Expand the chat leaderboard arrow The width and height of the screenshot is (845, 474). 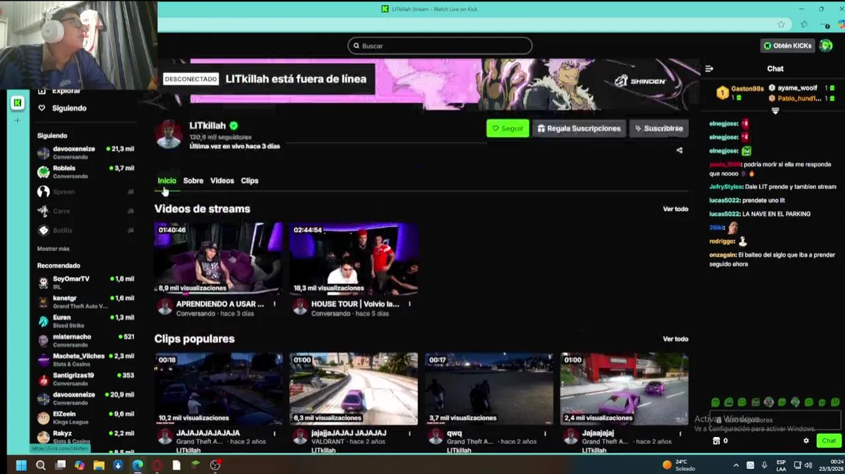tap(775, 111)
